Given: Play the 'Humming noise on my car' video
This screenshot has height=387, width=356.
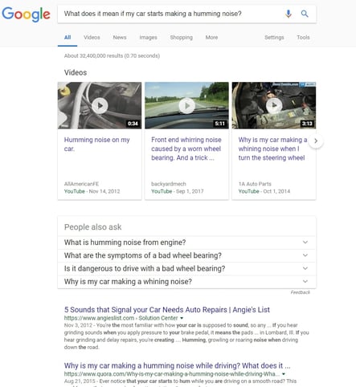Looking at the screenshot, I should click(x=100, y=105).
